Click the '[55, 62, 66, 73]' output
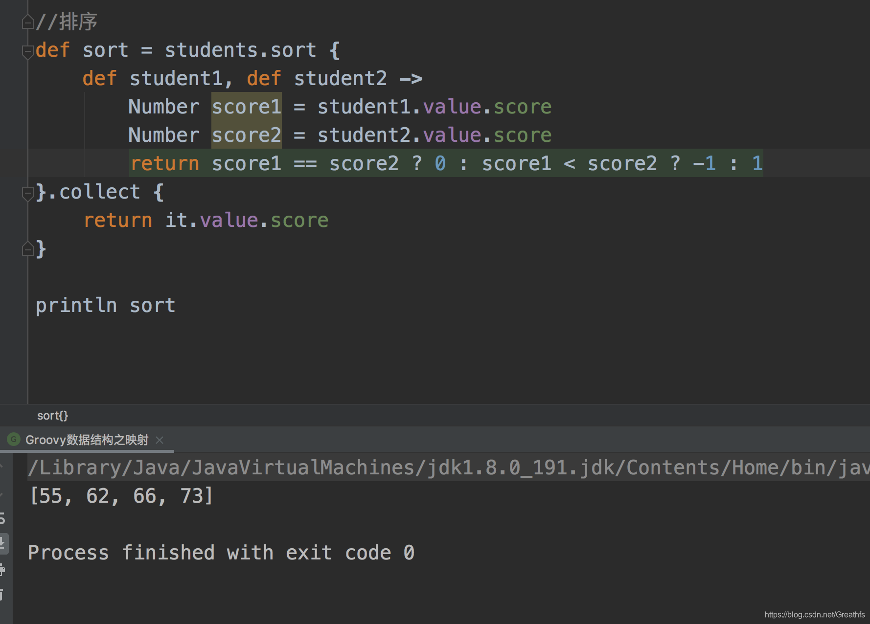The width and height of the screenshot is (870, 624). pyautogui.click(x=121, y=496)
